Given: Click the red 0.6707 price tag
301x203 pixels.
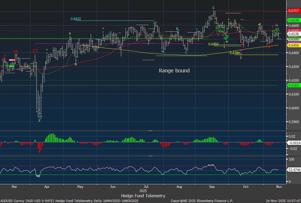Looking at the screenshot, I should click(293, 11).
